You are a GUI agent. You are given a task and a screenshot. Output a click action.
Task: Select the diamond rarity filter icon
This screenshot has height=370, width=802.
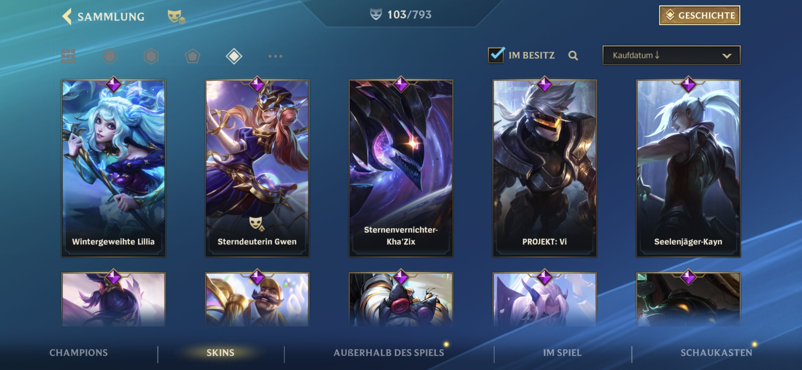point(234,56)
